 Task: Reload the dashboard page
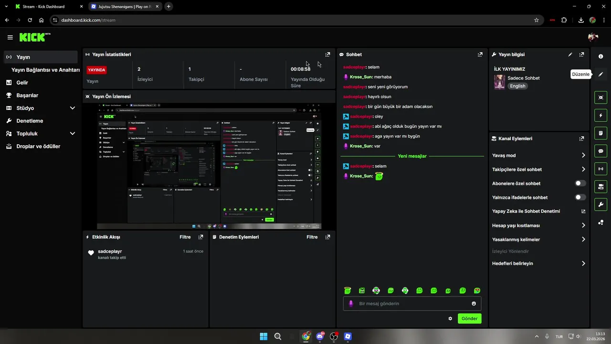pyautogui.click(x=30, y=20)
